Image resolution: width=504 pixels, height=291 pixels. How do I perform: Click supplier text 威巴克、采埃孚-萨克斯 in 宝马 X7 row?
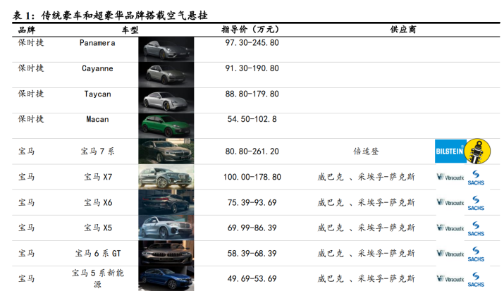(366, 177)
